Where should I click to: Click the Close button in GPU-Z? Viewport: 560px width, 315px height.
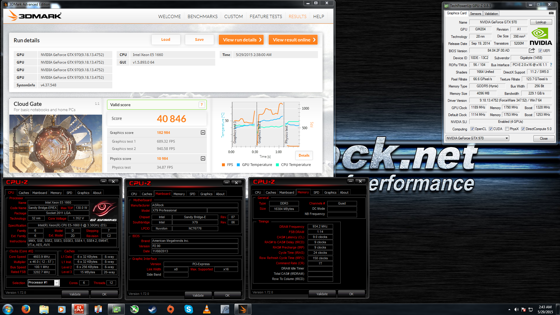pyautogui.click(x=544, y=139)
